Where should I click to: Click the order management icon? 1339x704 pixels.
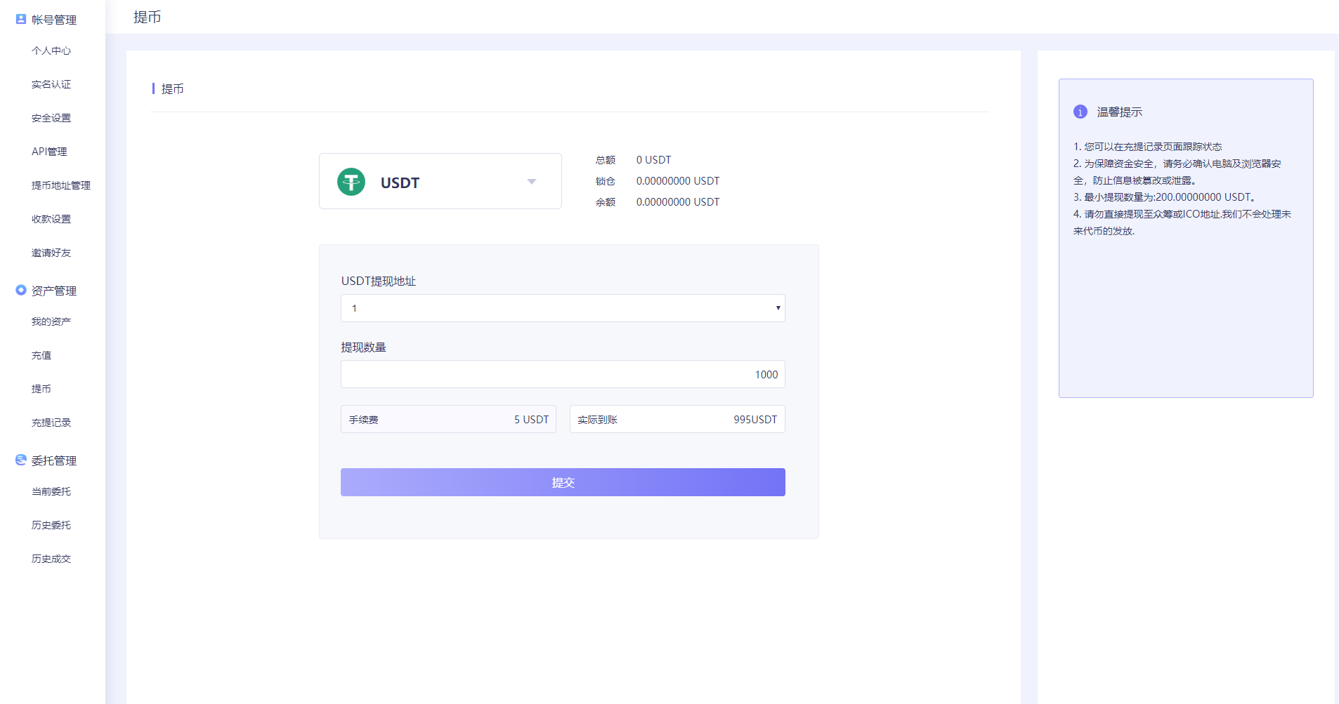click(21, 460)
